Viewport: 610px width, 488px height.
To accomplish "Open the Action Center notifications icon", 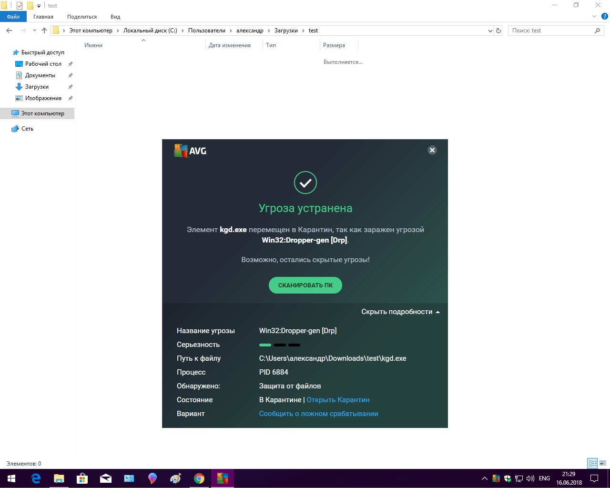I will (x=594, y=478).
